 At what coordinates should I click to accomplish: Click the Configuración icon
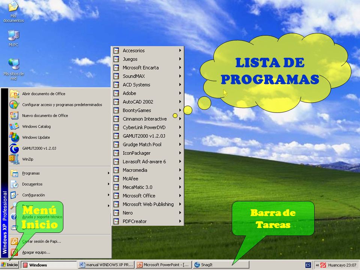coord(14,195)
